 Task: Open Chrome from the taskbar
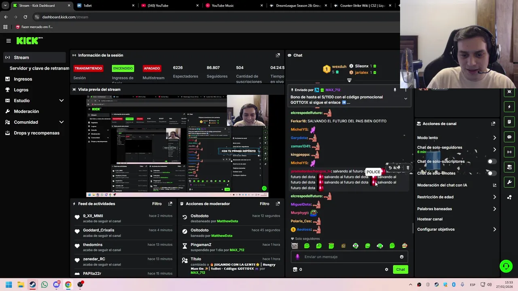pos(68,285)
